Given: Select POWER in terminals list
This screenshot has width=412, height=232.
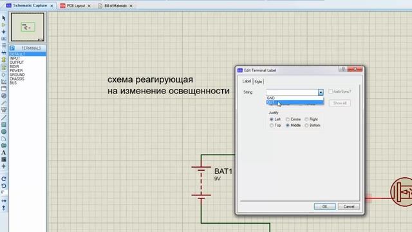Looking at the screenshot, I should point(16,70).
